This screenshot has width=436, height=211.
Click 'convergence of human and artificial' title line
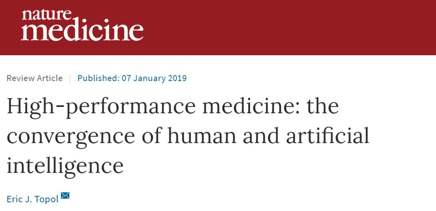pyautogui.click(x=188, y=137)
